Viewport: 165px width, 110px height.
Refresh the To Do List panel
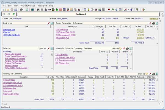(52, 48)
